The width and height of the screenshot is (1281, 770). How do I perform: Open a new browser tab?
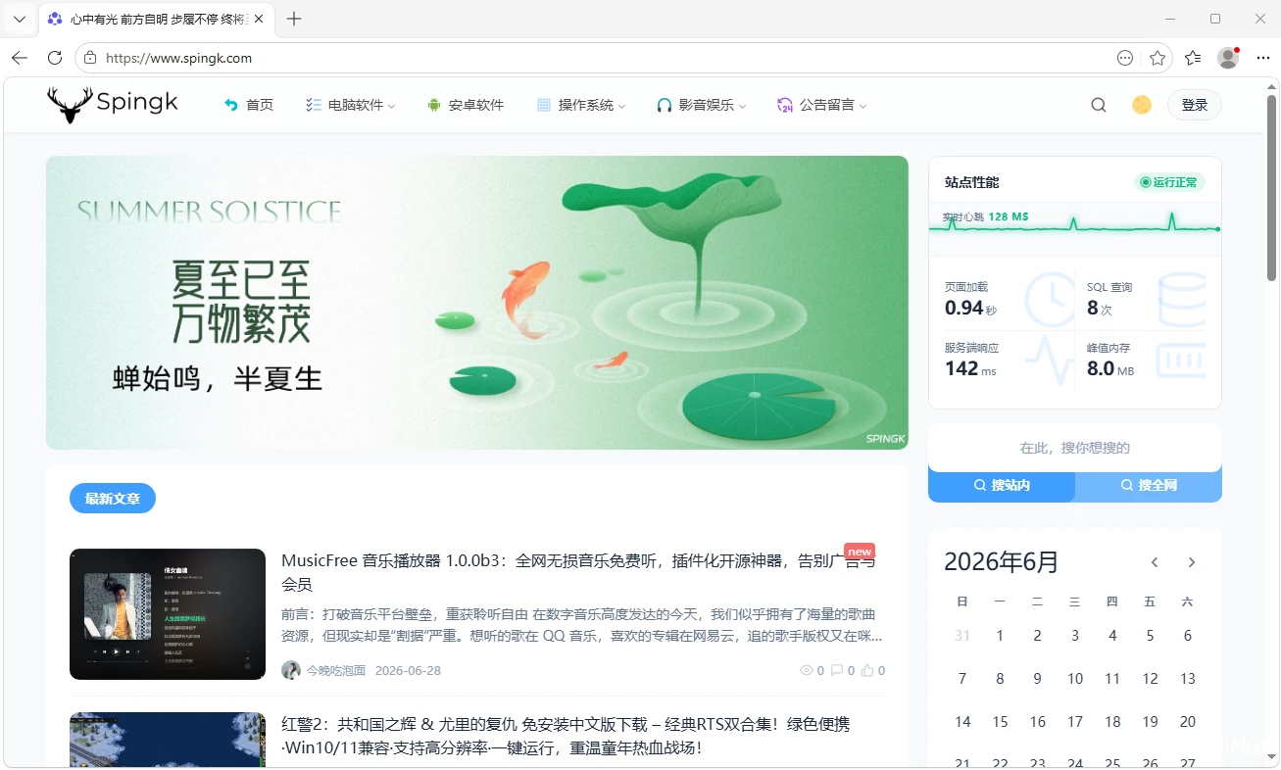294,19
